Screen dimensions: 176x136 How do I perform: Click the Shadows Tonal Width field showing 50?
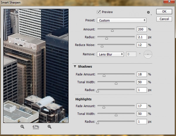(142, 82)
